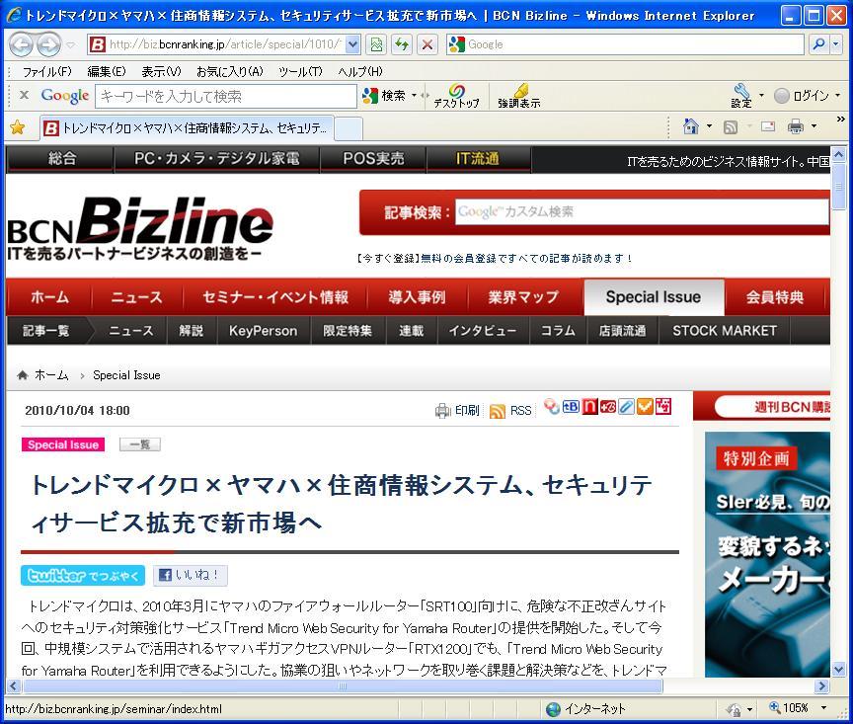Screen dimensions: 853x724
Task: Click the pink Special Issue label
Action: click(x=63, y=444)
